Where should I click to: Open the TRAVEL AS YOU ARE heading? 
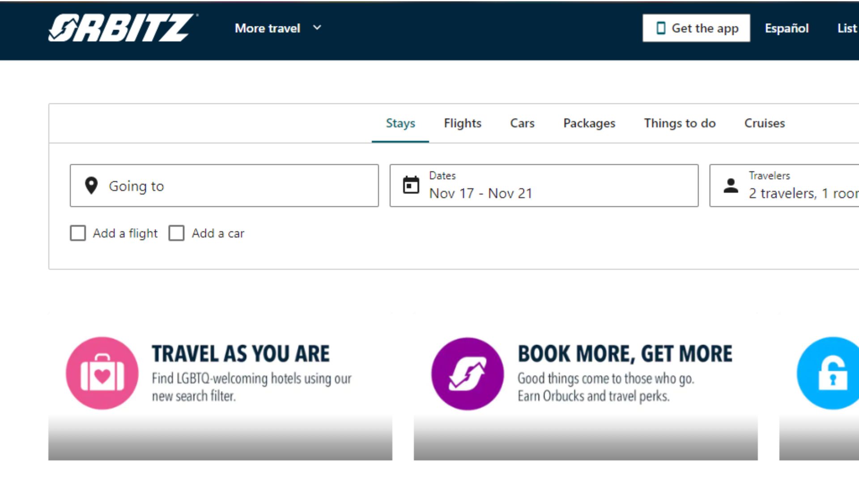(241, 354)
